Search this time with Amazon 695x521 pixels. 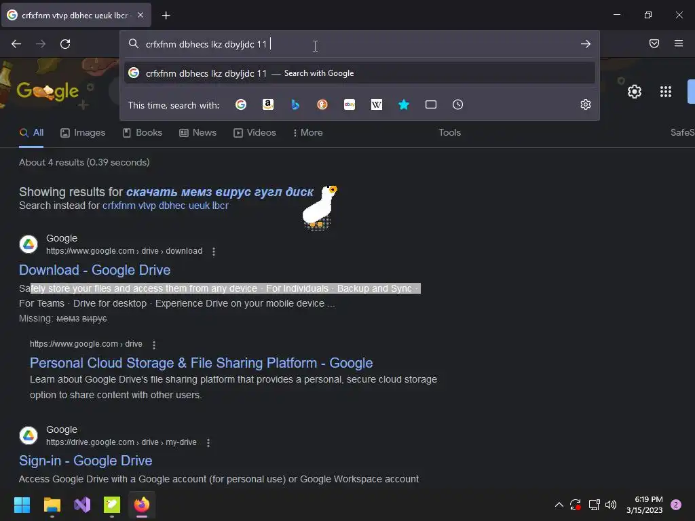[x=268, y=104]
